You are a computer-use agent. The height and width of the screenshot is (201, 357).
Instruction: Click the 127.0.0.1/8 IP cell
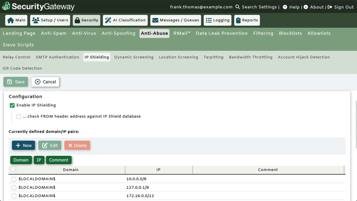[x=138, y=187]
